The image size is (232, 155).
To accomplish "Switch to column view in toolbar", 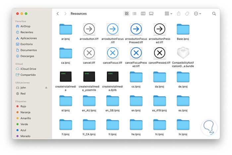I will pyautogui.click(x=143, y=14).
